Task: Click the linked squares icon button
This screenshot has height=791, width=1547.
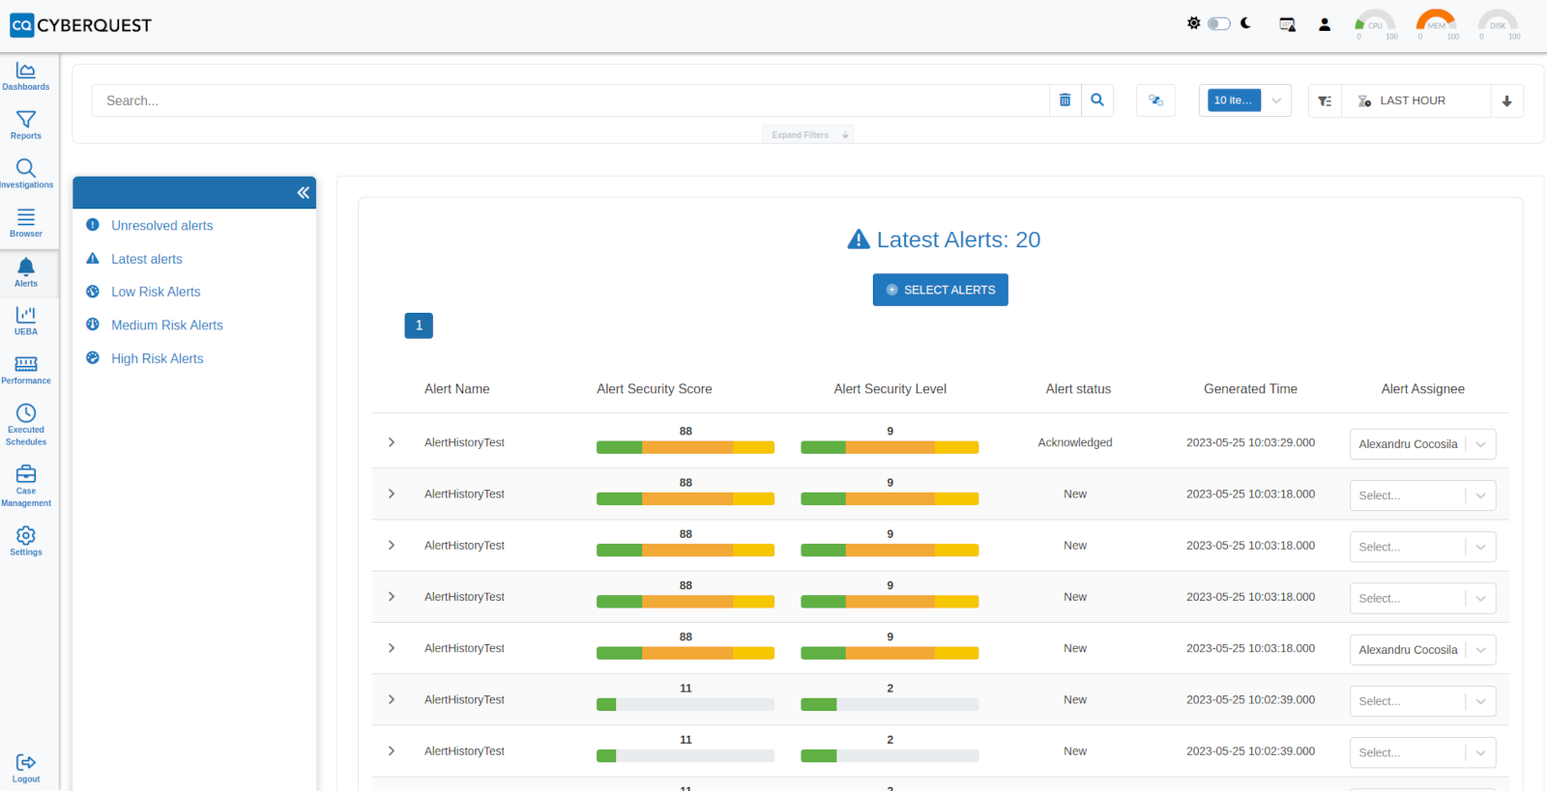Action: pos(1155,100)
